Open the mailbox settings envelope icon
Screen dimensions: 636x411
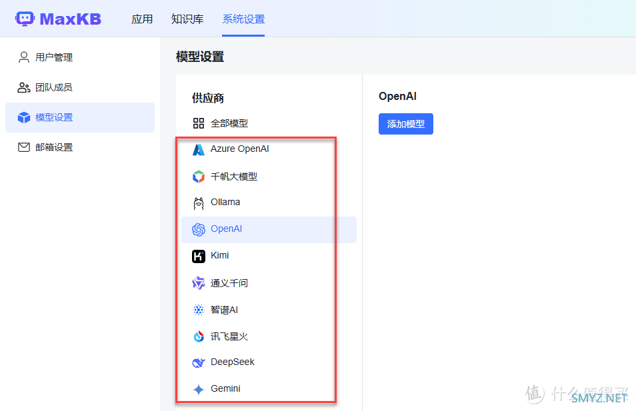24,147
